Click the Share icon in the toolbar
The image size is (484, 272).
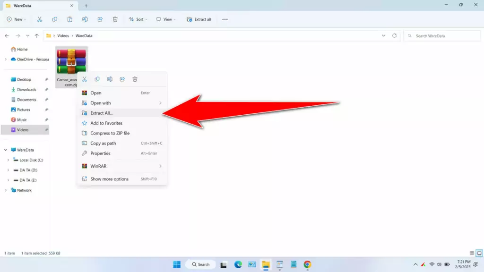point(100,19)
